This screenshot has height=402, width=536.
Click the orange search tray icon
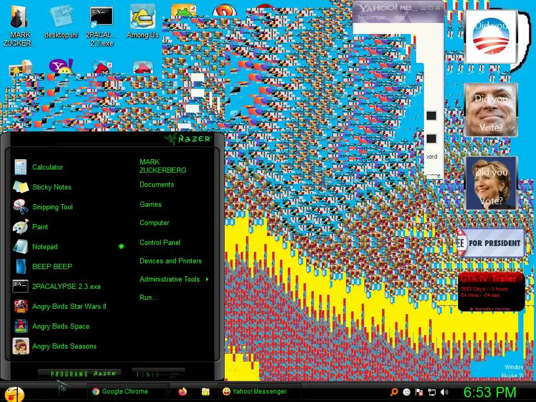(394, 392)
